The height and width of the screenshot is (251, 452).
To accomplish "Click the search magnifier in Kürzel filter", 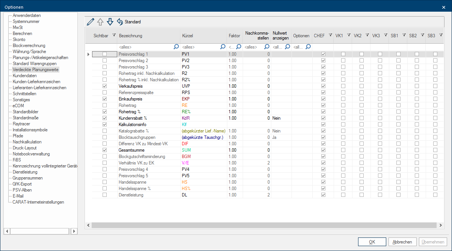I will tap(223, 47).
